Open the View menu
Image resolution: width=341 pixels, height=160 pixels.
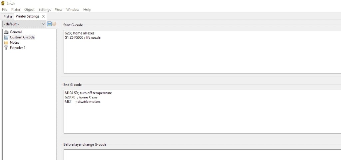[x=59, y=10]
